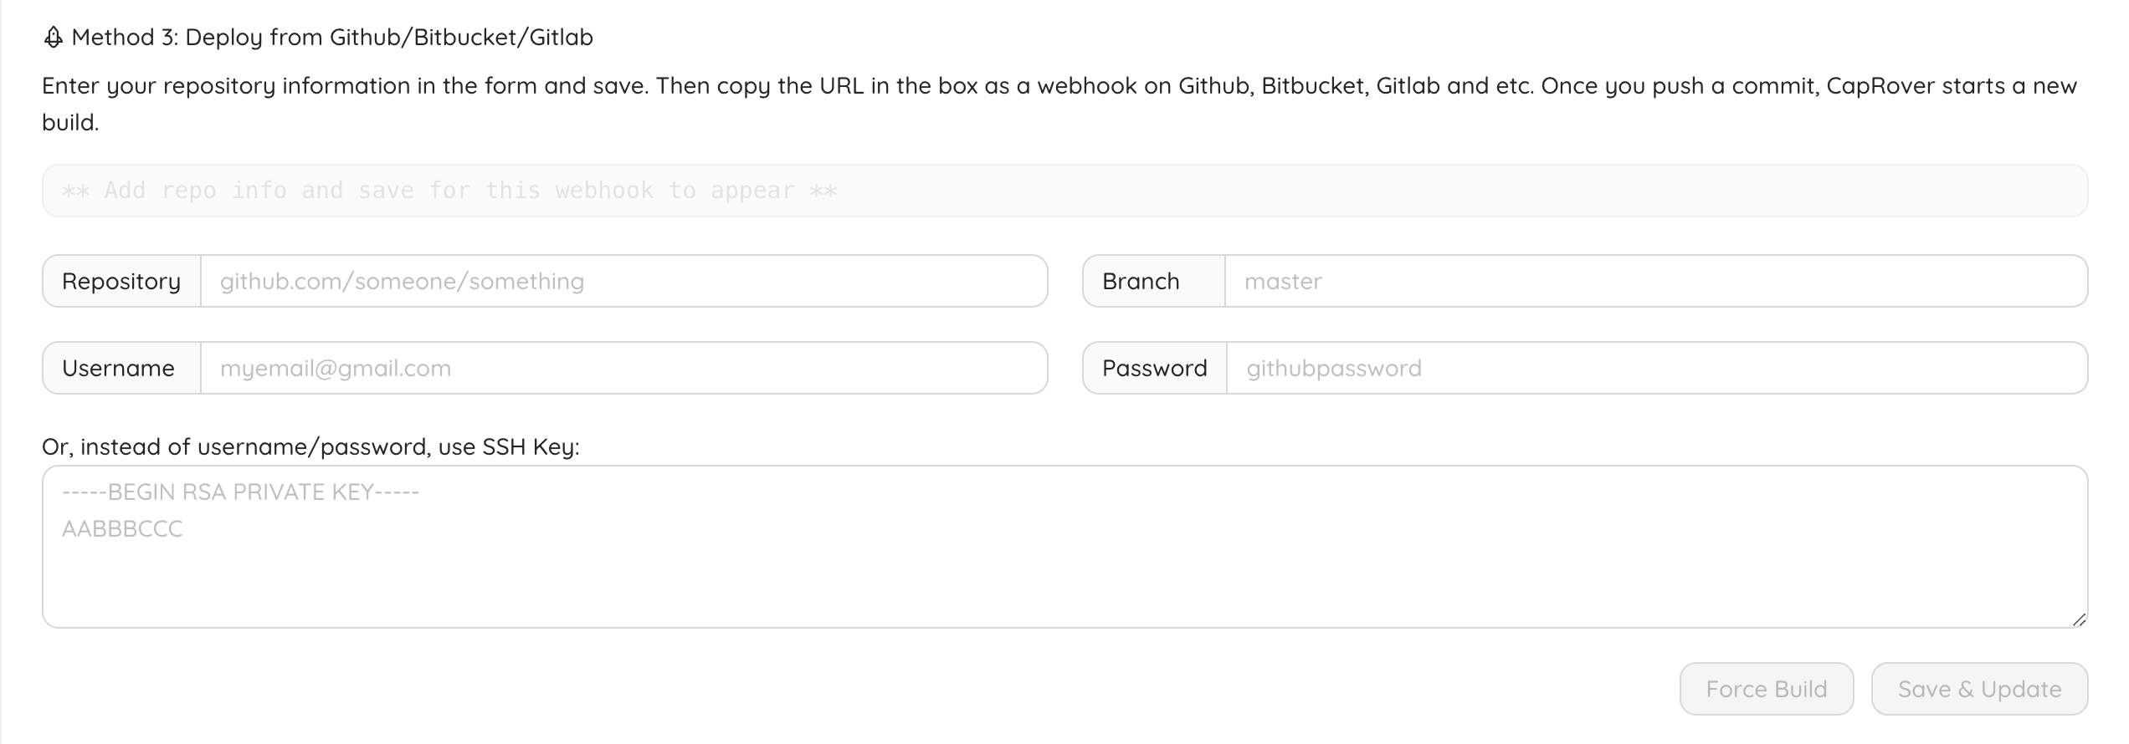Screen dimensions: 2129x744
Task: Click the disabled webhook URL box
Action: click(x=1064, y=191)
